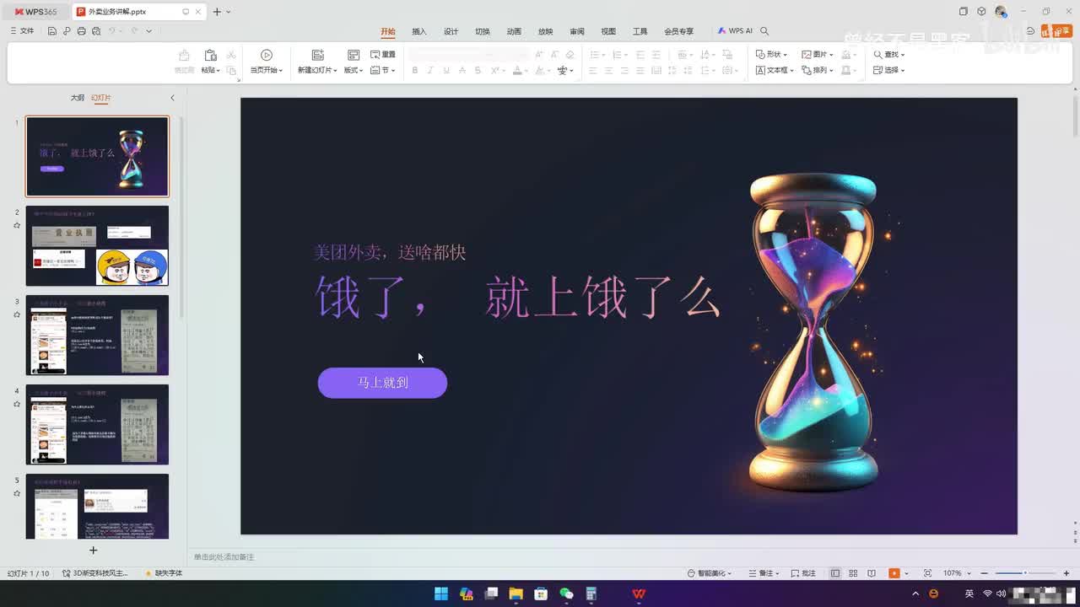Add a new slide with the plus button
This screenshot has height=607, width=1080.
(94, 551)
